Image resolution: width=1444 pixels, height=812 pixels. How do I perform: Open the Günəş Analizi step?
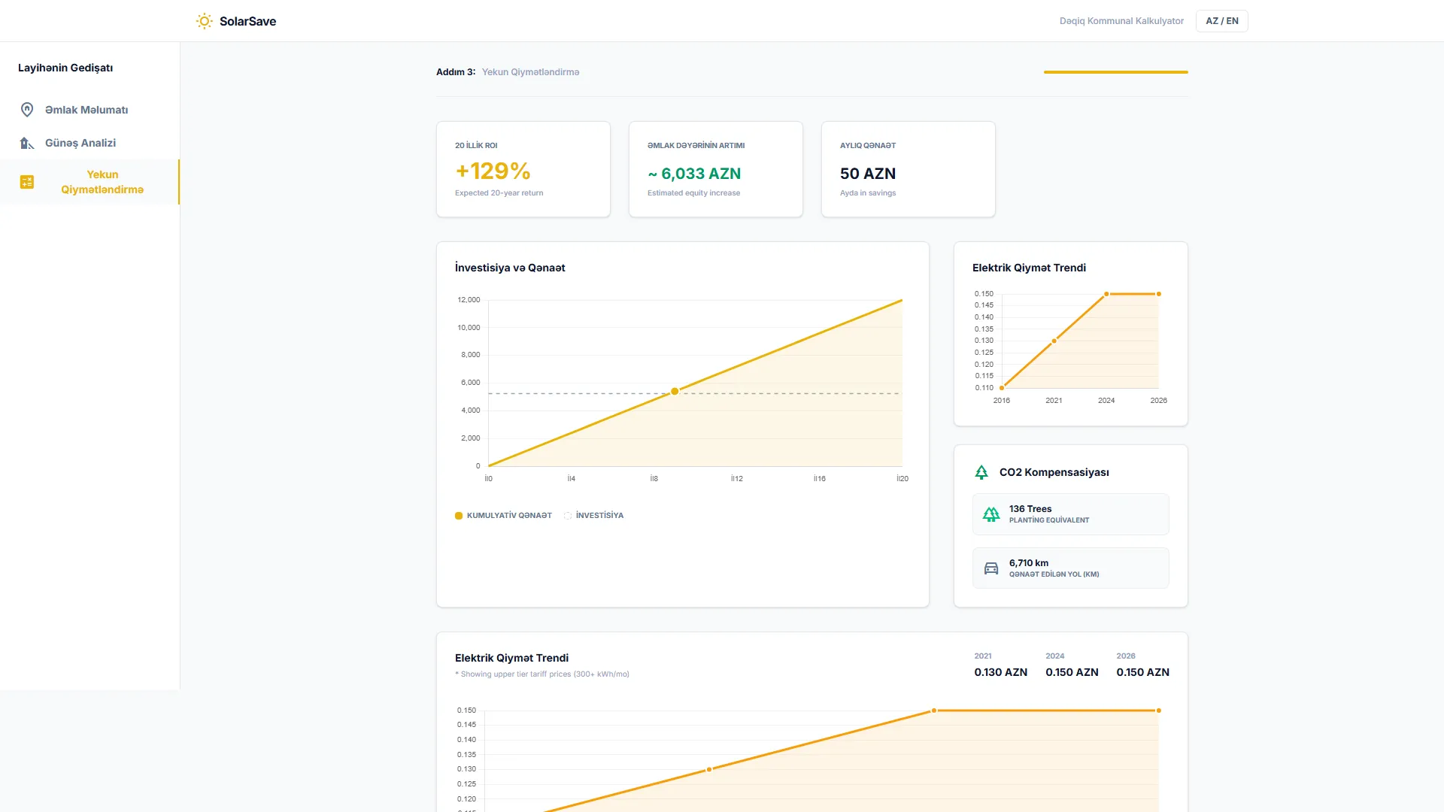pyautogui.click(x=89, y=143)
